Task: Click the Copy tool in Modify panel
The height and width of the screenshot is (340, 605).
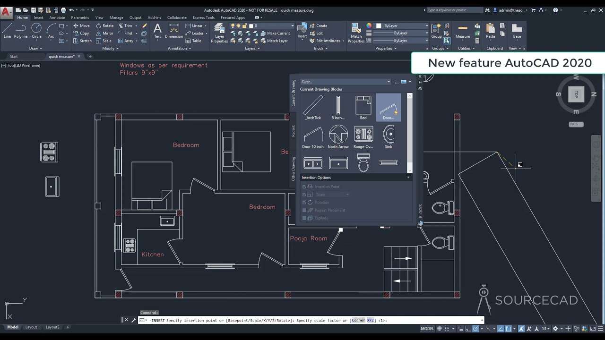Action: click(x=81, y=34)
